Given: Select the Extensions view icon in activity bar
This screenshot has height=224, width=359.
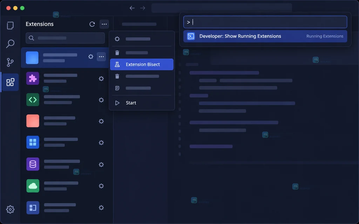Looking at the screenshot, I should (10, 82).
